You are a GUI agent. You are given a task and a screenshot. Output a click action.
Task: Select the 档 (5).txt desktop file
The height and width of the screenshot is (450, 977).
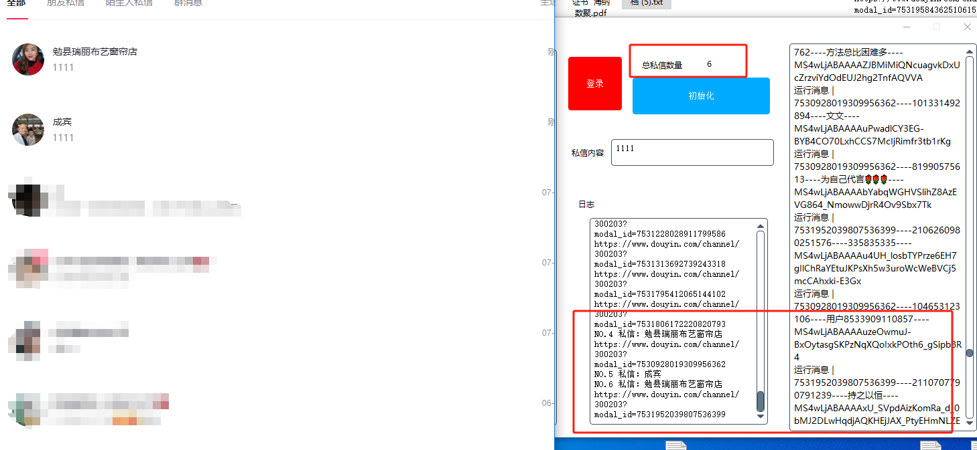pyautogui.click(x=647, y=3)
